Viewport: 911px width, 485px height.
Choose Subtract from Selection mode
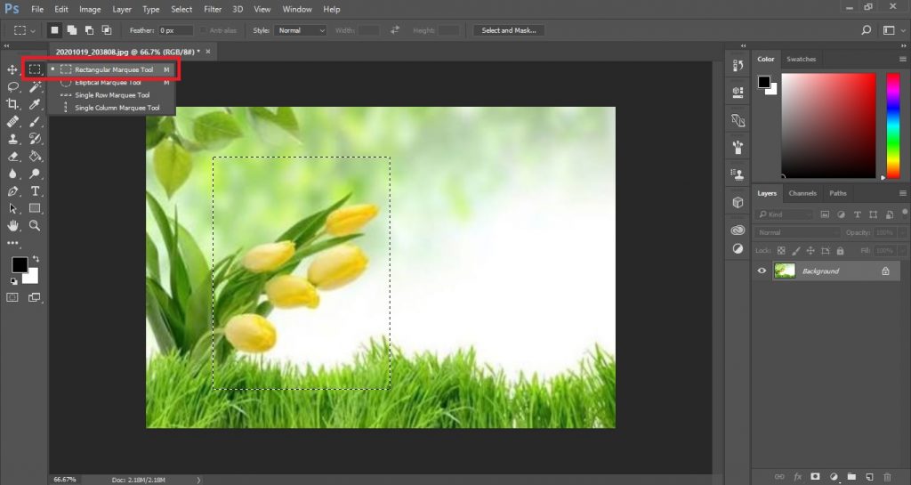(90, 30)
